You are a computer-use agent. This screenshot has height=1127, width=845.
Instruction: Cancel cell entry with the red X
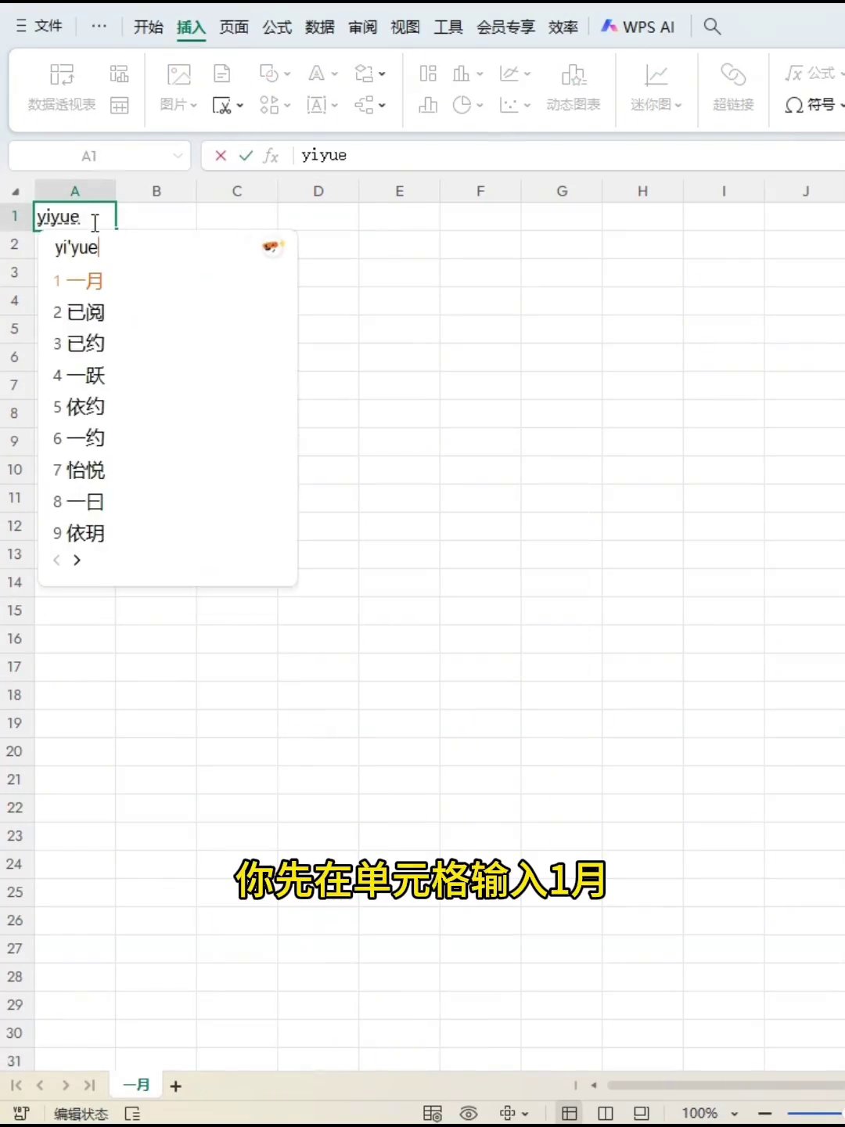(221, 156)
